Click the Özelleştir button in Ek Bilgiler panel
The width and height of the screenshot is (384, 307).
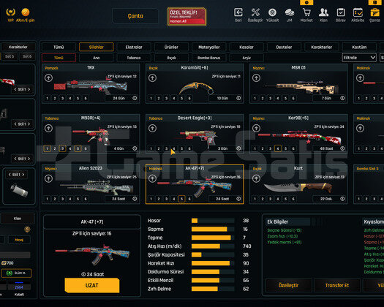click(x=288, y=286)
